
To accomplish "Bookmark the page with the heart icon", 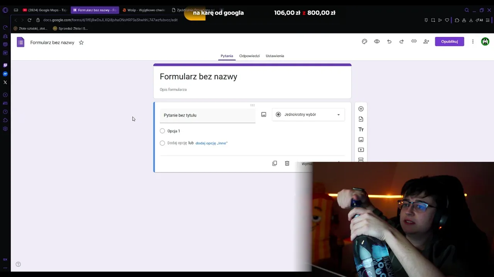I will 447,20.
